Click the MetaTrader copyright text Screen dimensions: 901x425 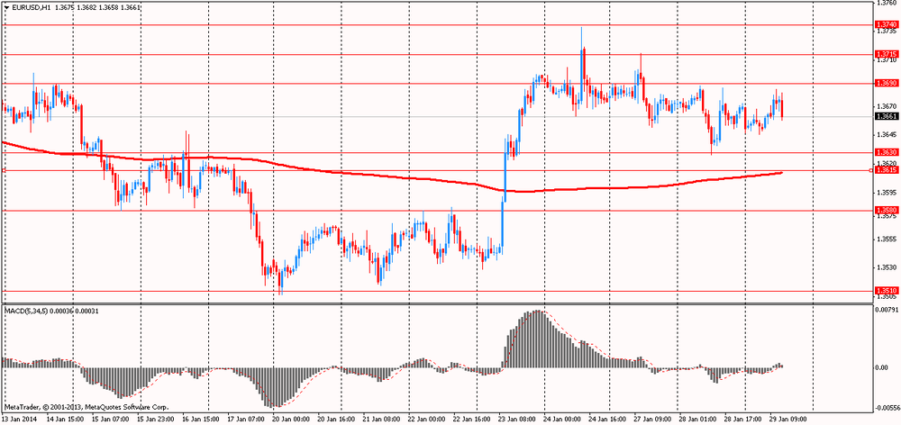click(86, 407)
